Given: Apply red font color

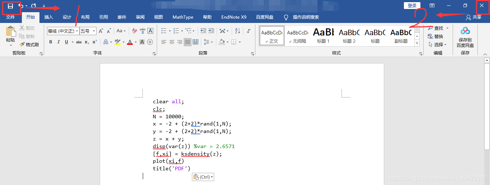Looking at the screenshot, I should 130,42.
